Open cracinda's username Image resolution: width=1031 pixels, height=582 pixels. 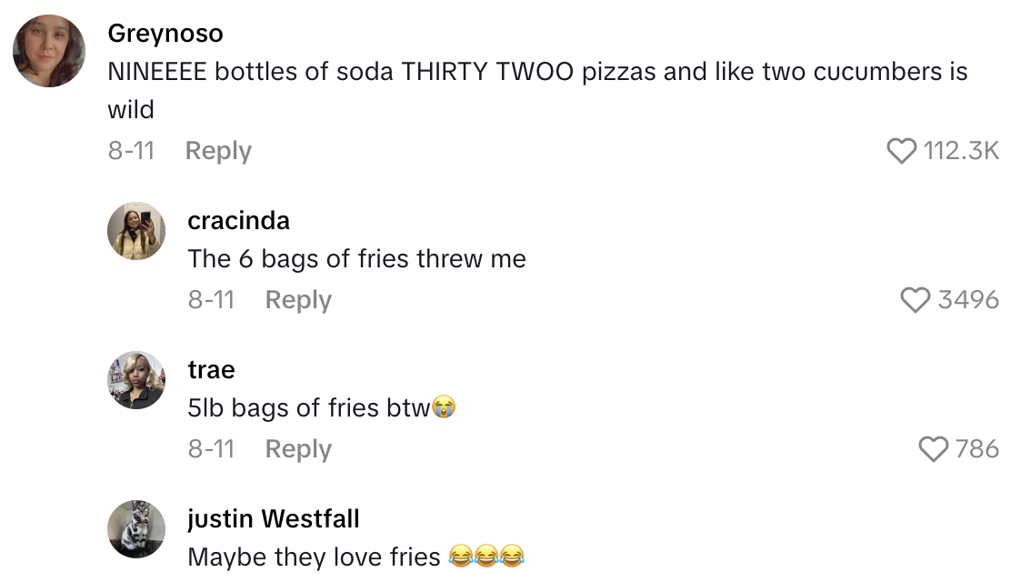pos(238,220)
